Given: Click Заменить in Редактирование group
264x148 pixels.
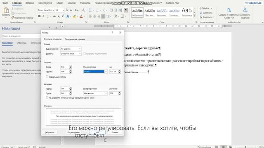Looking at the screenshot, I should 206,13.
